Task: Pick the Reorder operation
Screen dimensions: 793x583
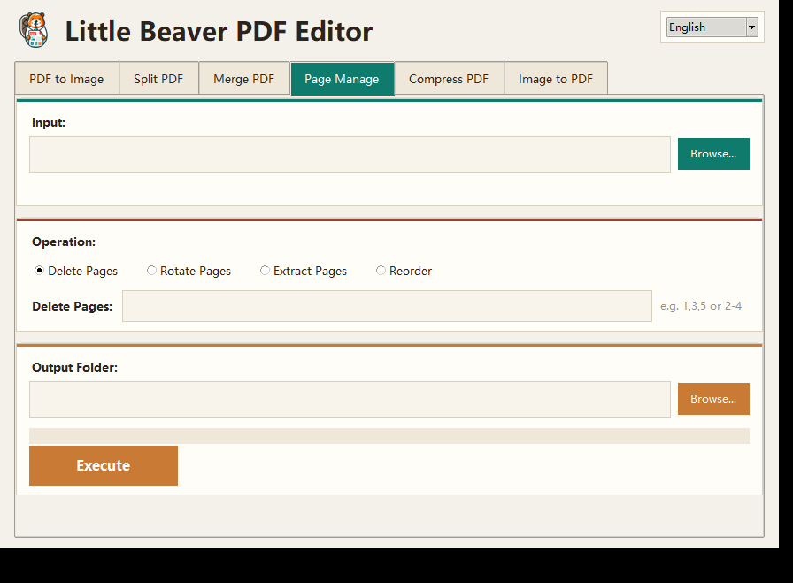Action: [x=404, y=271]
